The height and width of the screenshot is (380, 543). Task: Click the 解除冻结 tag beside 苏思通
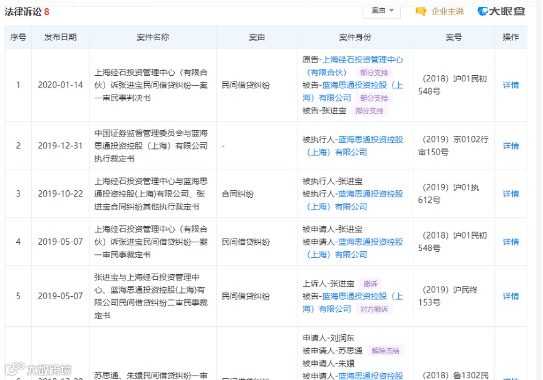tap(385, 351)
